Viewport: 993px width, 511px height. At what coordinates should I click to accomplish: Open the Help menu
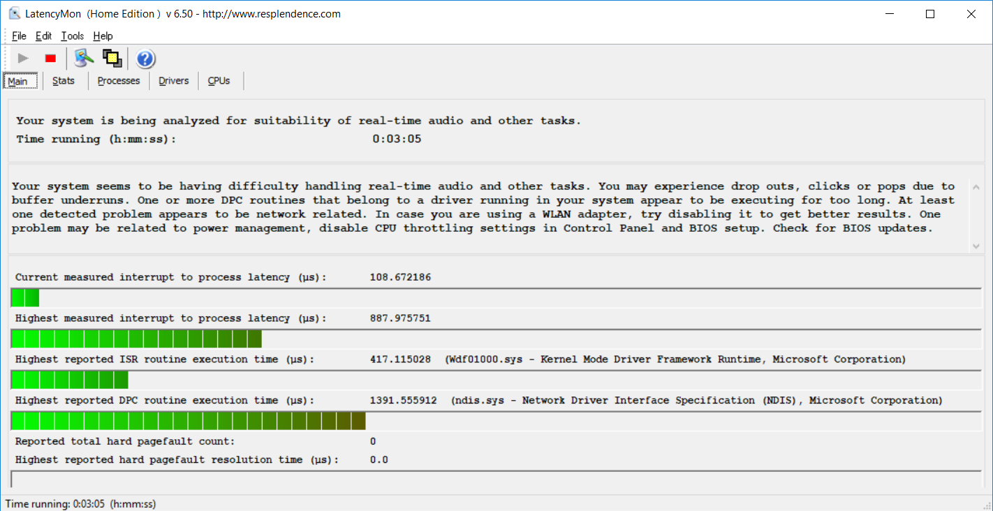tap(103, 36)
